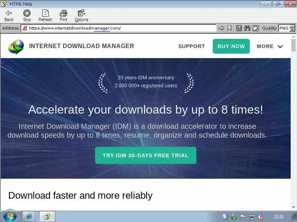The image size is (297, 222).
Task: Click the green BUY NOW button
Action: coord(231,46)
